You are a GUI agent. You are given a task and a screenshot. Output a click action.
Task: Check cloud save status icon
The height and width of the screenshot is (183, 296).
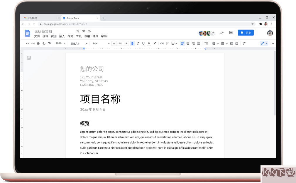pos(89,31)
